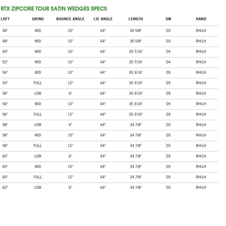Select the LOFT column header
This screenshot has height=226, width=226.
pos(5,19)
